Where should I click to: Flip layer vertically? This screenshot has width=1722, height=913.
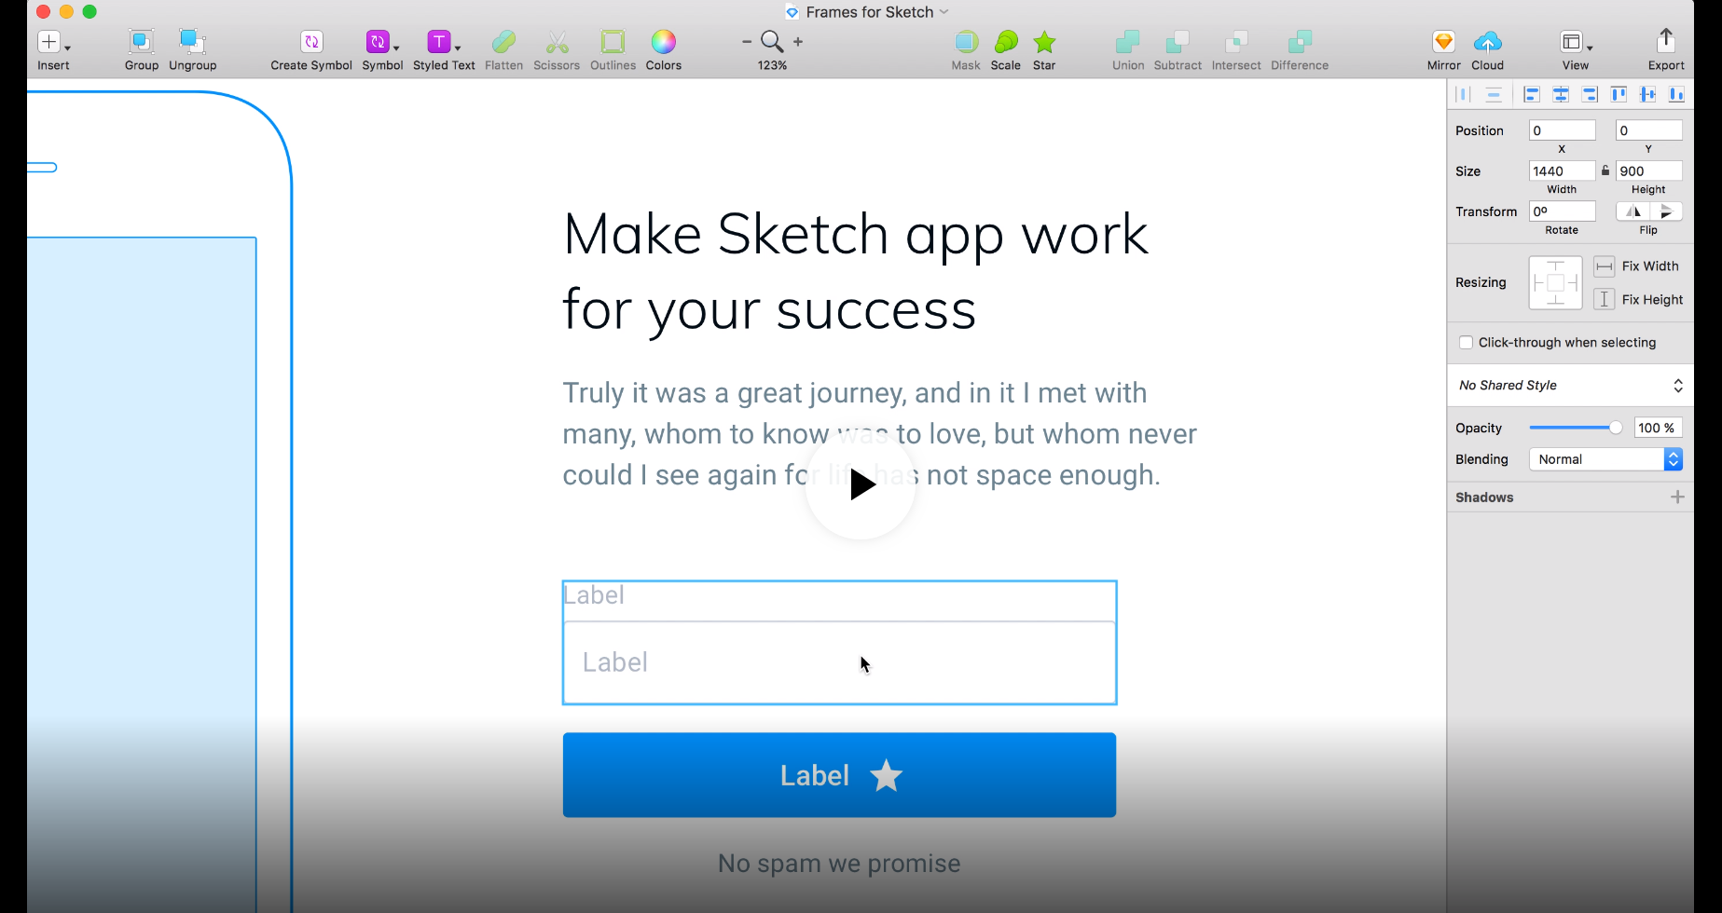(x=1666, y=211)
